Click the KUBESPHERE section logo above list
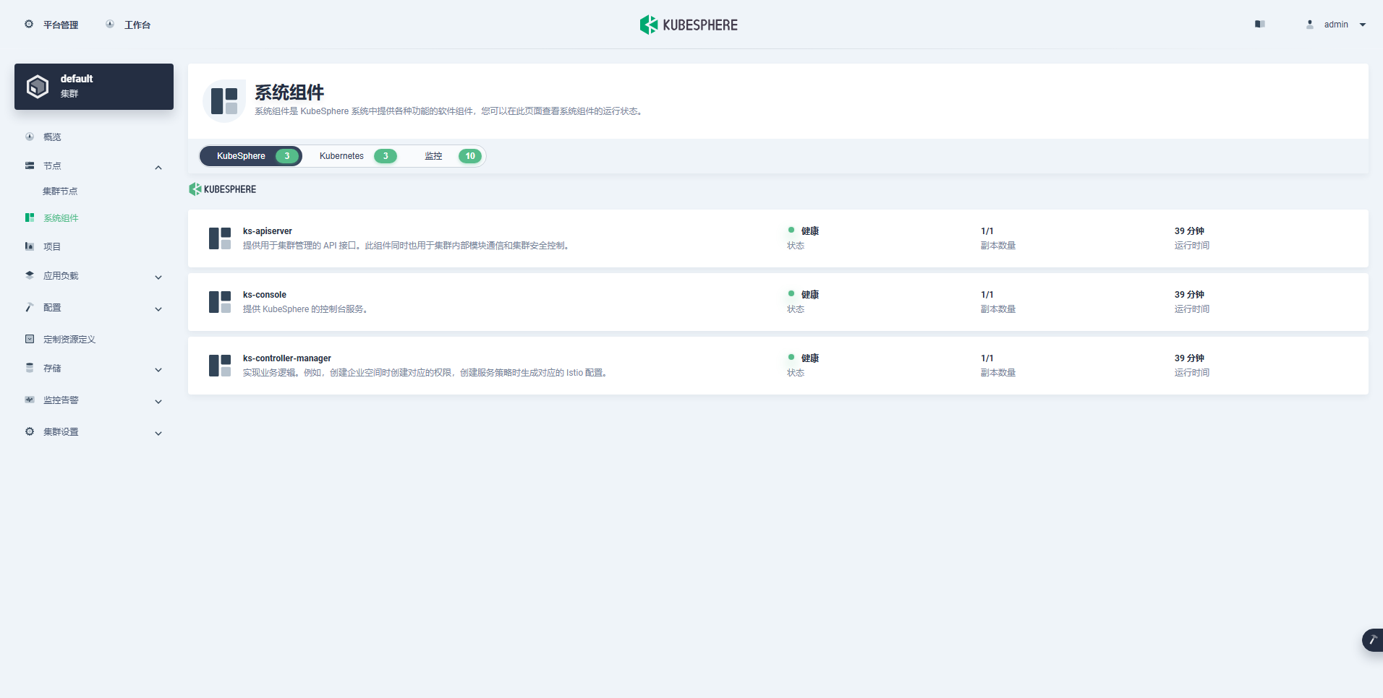This screenshot has width=1383, height=698. tap(223, 189)
